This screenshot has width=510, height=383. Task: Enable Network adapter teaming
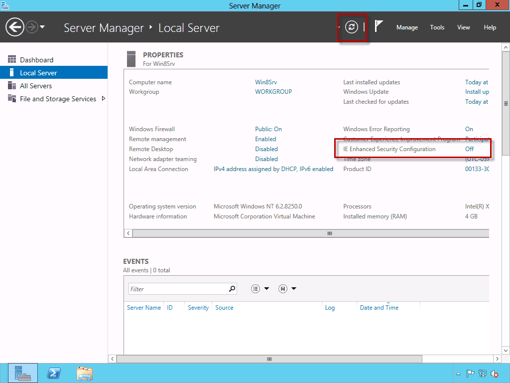tap(266, 159)
